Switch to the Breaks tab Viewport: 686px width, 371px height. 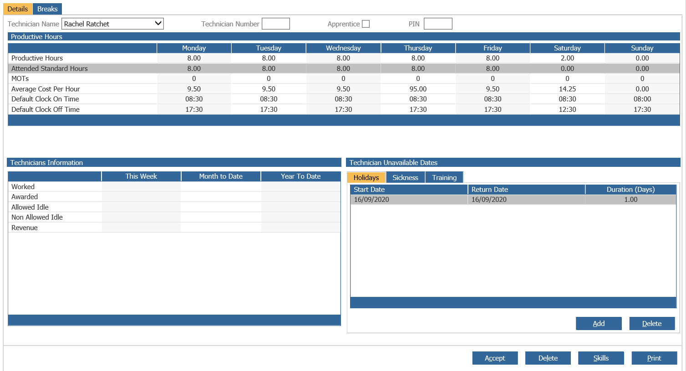[47, 9]
